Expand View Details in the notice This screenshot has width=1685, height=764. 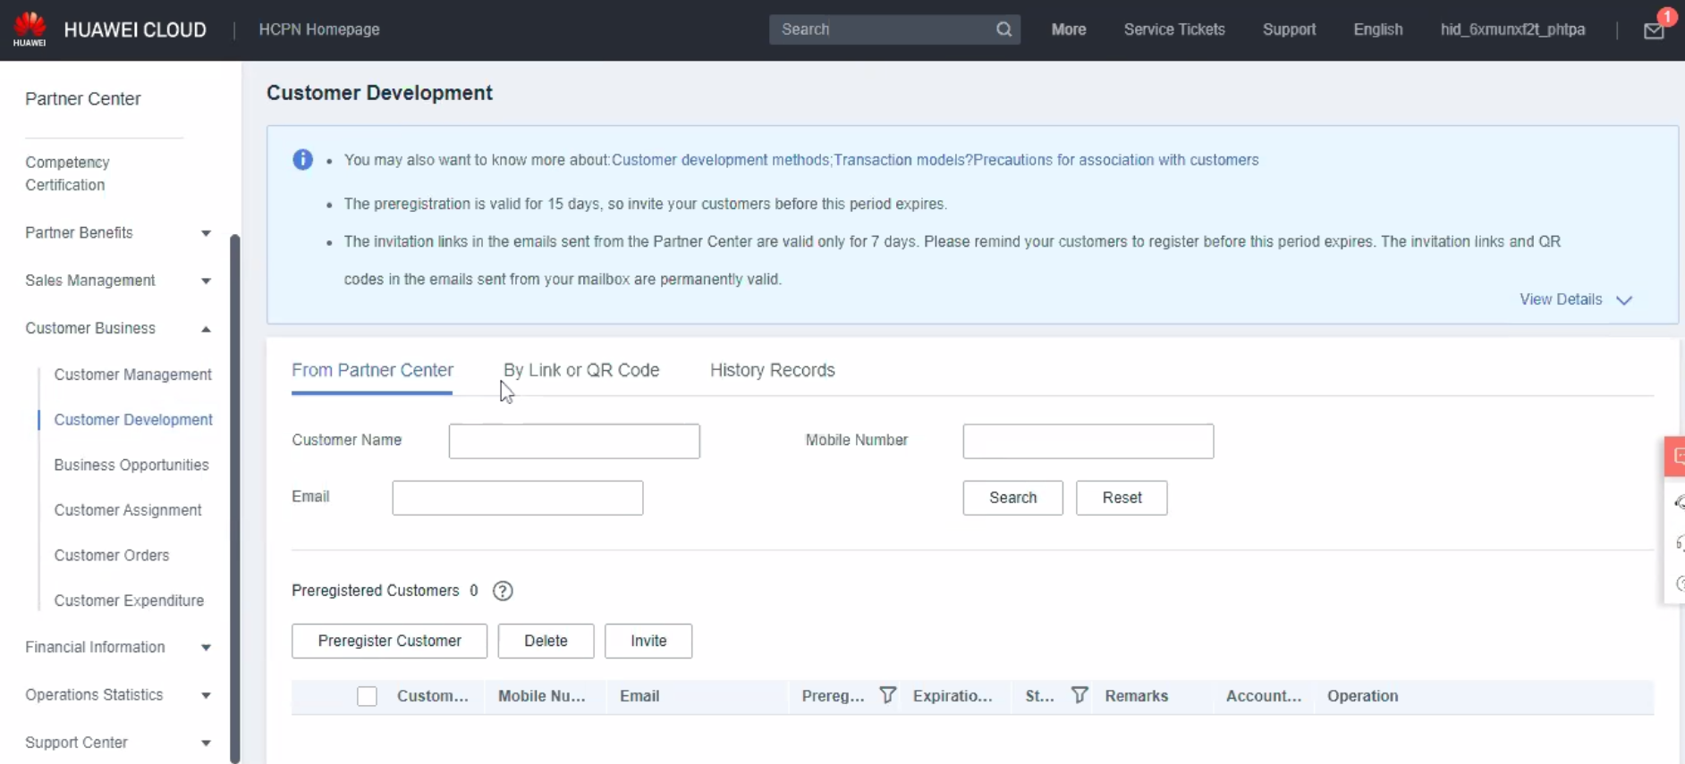(x=1574, y=299)
